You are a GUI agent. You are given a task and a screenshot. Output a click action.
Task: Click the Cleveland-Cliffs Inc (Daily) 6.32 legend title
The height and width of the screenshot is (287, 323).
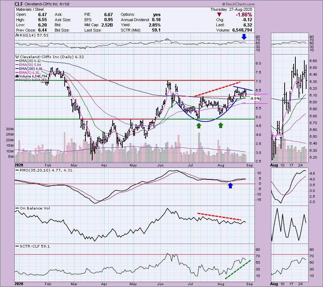click(x=52, y=57)
